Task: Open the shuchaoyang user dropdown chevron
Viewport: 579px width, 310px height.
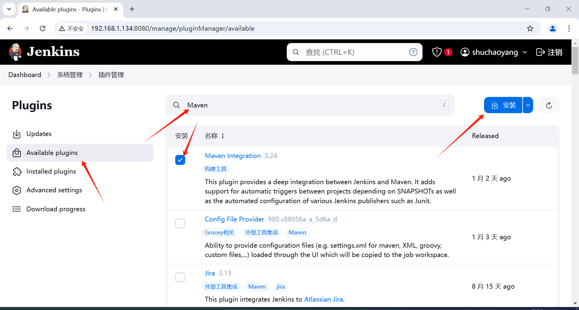Action: (525, 52)
